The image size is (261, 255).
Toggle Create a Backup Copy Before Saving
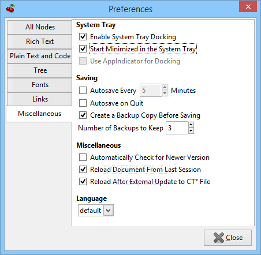coord(83,115)
